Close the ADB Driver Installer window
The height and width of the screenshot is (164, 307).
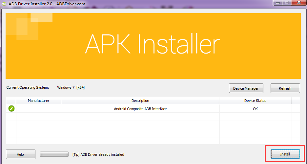[298, 3]
